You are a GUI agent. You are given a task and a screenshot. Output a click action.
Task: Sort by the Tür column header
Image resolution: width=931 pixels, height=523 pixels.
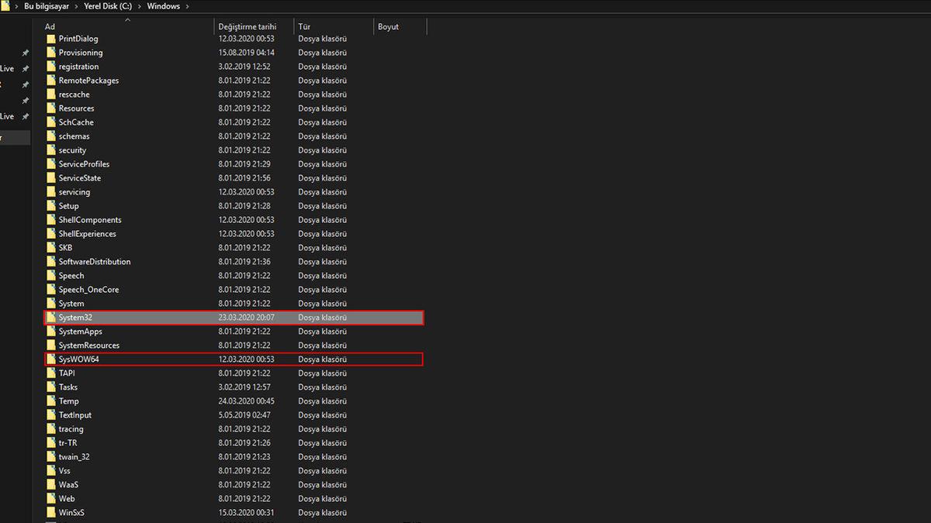(305, 26)
